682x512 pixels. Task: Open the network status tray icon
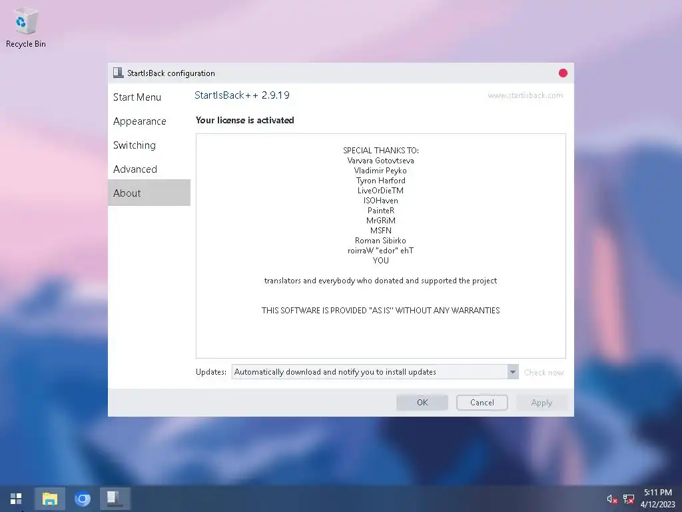(x=628, y=499)
